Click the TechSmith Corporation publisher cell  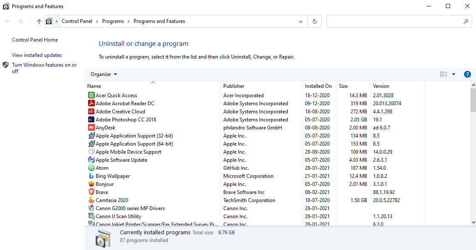click(249, 200)
